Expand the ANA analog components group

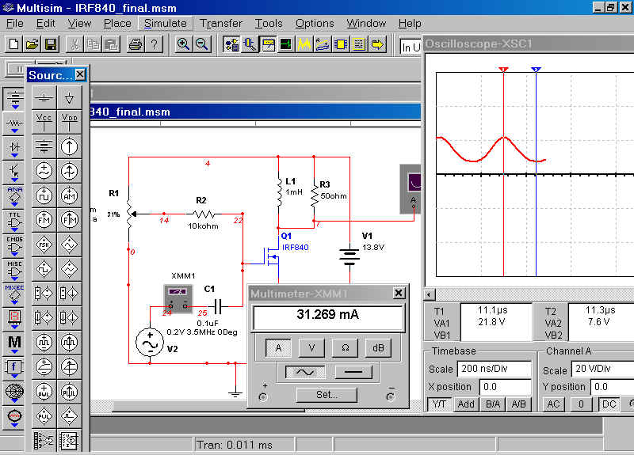tap(14, 195)
